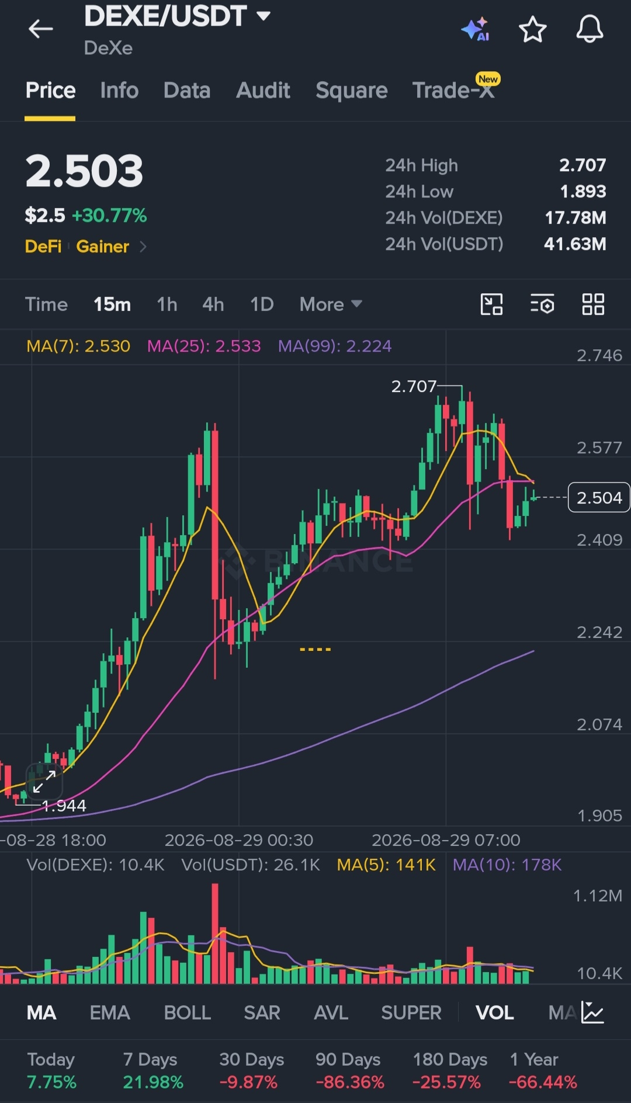Tap the 7 Days 21.98% performance
Screen dimensions: 631x1103
(x=152, y=1071)
